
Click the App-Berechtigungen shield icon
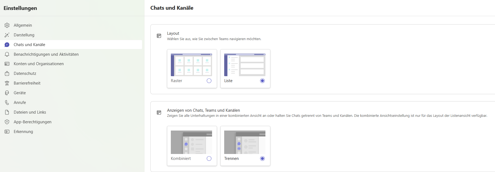7,122
